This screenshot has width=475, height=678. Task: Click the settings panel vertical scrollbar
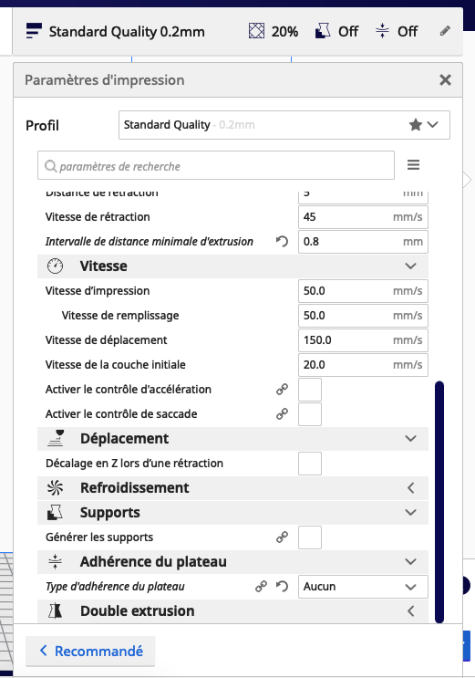click(x=439, y=502)
